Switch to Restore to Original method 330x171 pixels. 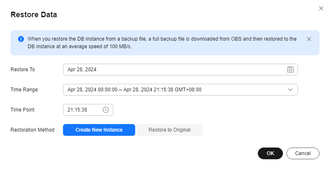click(170, 130)
